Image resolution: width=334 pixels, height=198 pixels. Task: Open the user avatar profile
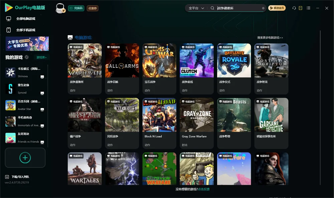[x=60, y=8]
